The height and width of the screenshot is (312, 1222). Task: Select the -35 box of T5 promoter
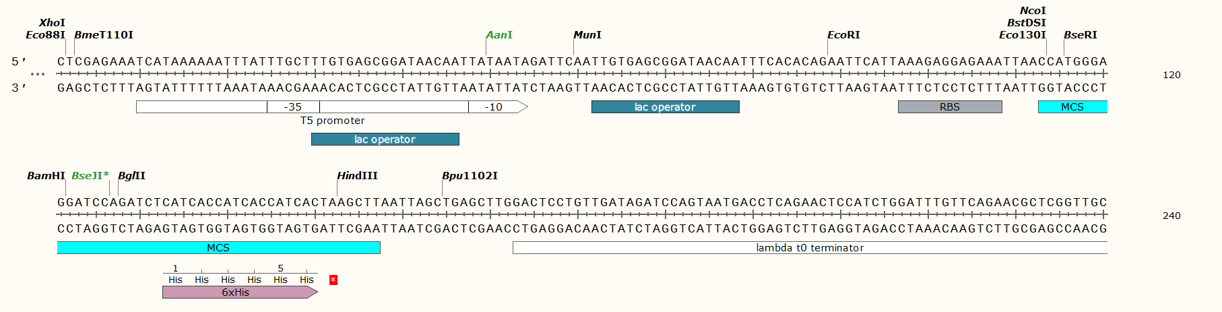(x=293, y=107)
